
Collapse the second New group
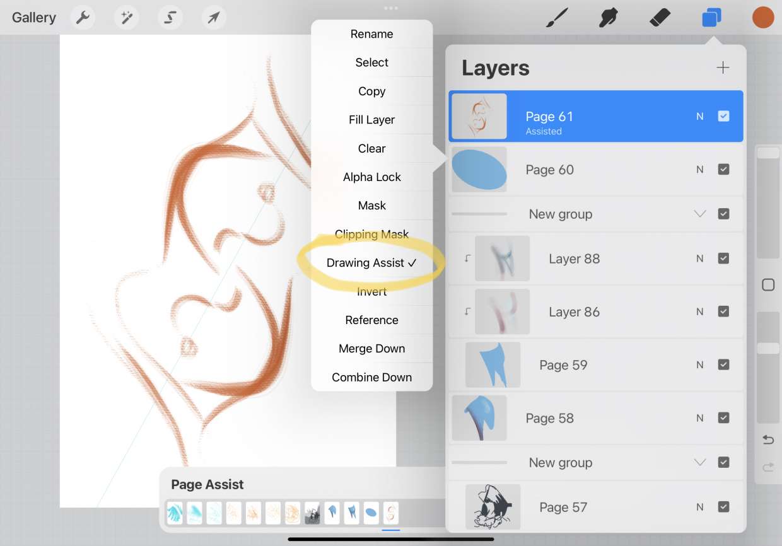(x=699, y=462)
